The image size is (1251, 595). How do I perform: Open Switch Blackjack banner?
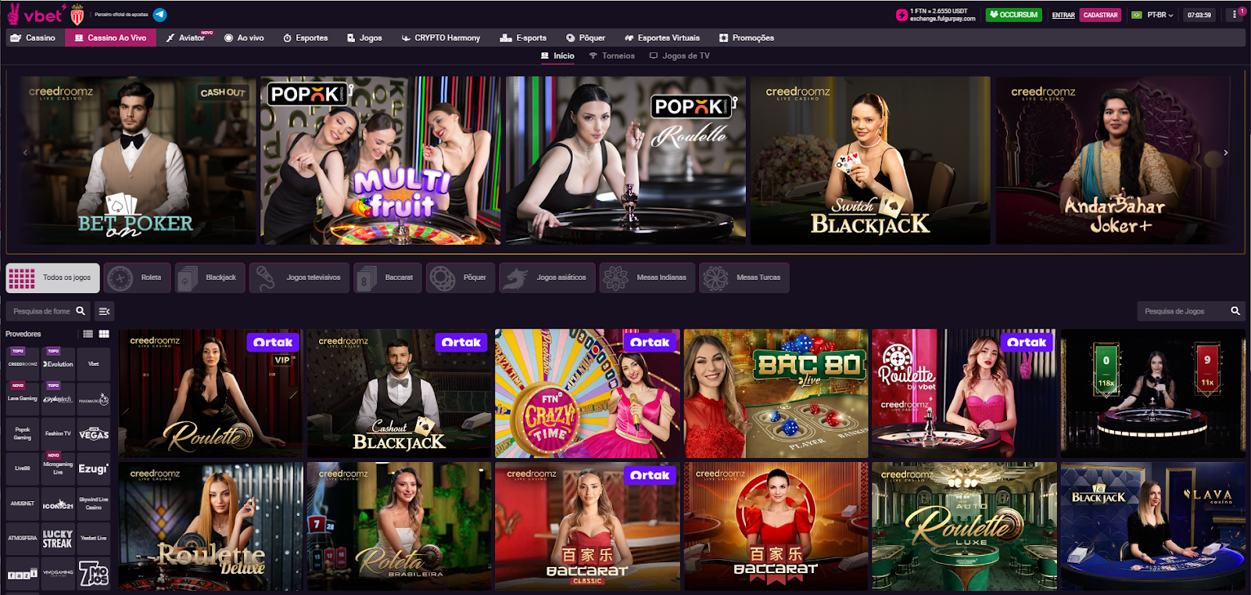870,160
